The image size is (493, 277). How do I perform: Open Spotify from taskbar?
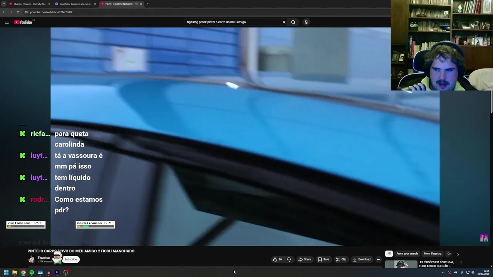coord(32,272)
